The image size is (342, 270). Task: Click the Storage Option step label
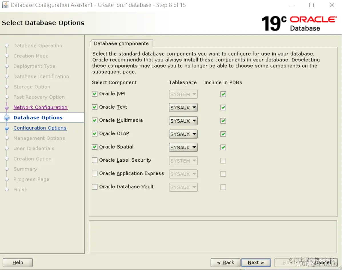(32, 87)
